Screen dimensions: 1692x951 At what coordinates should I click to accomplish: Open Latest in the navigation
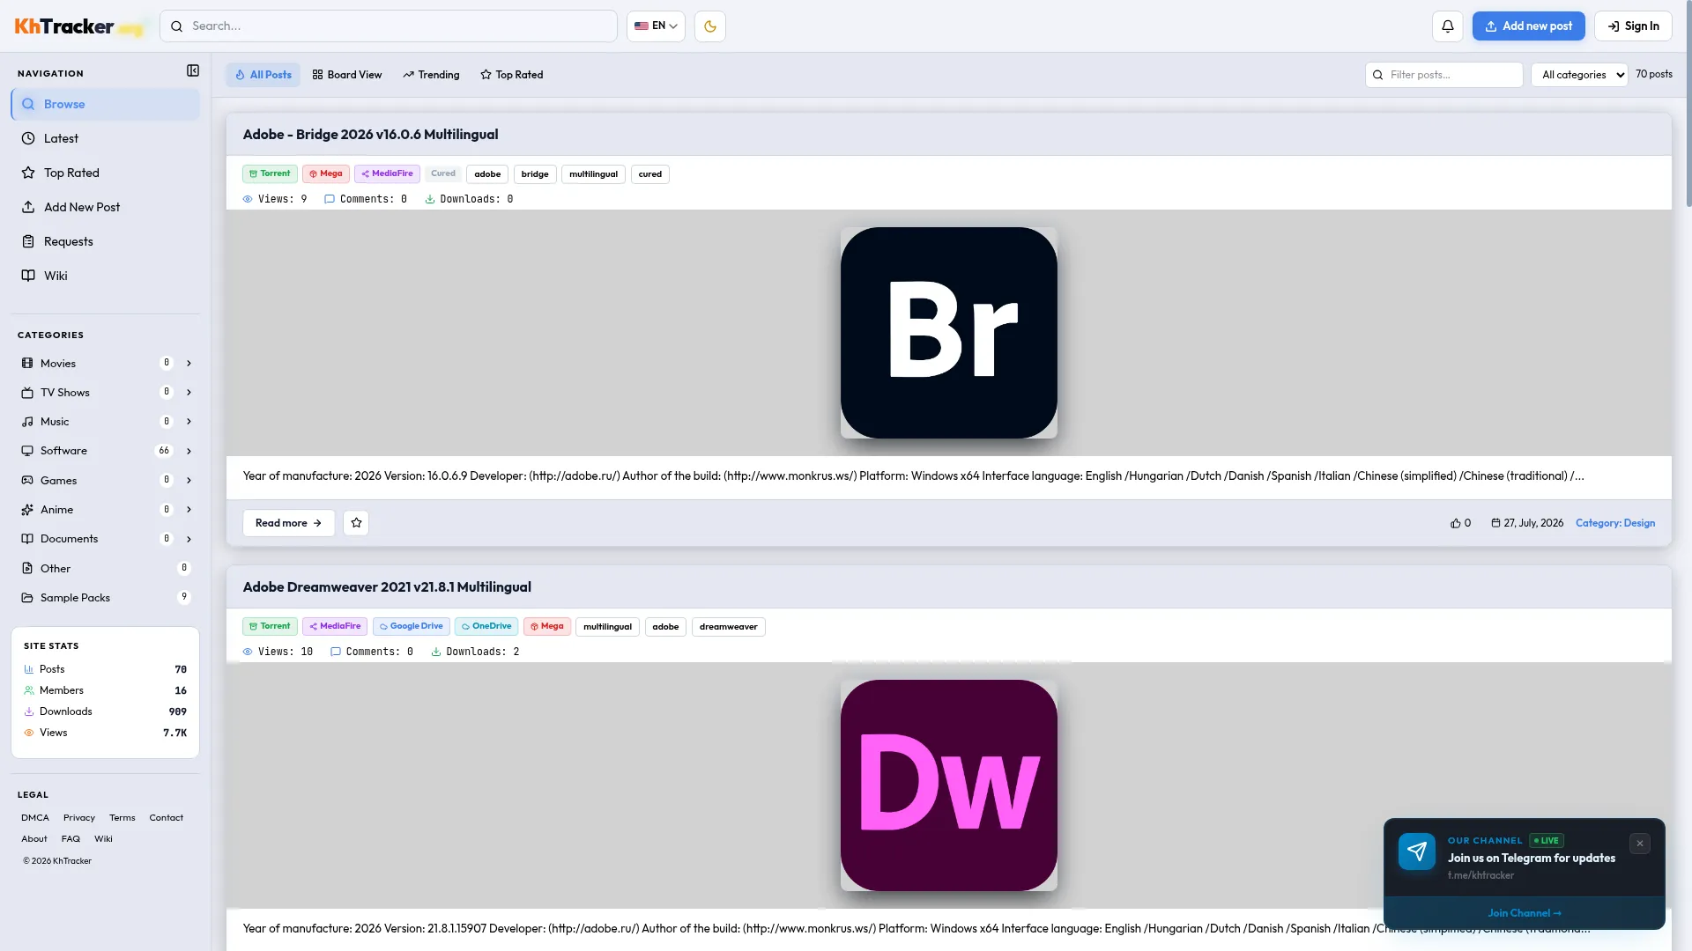[x=105, y=138]
